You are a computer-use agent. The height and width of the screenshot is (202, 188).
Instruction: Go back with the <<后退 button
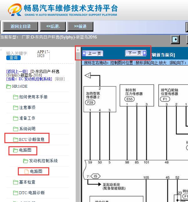point(53,27)
